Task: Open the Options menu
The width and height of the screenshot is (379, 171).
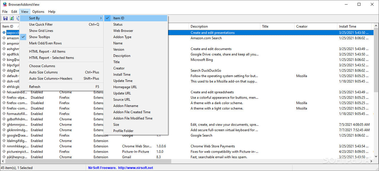Action: coord(38,12)
